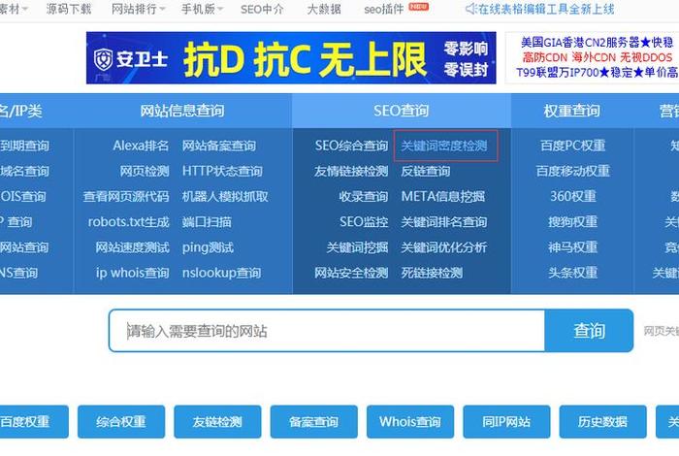Open 机器人模拟抓取 tool
The width and height of the screenshot is (679, 456).
225,197
